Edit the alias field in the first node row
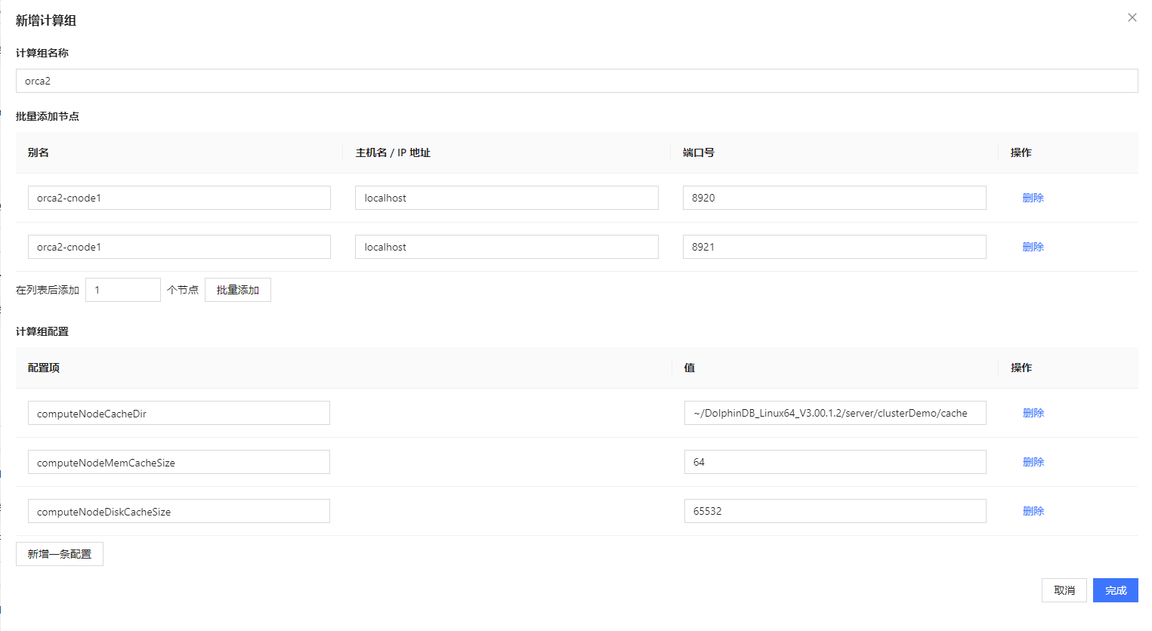Viewport: 1152px width, 631px height. point(179,198)
